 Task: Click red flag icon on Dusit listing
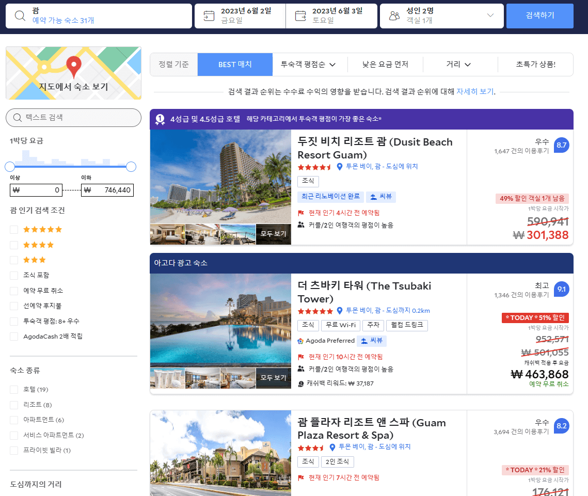point(301,213)
